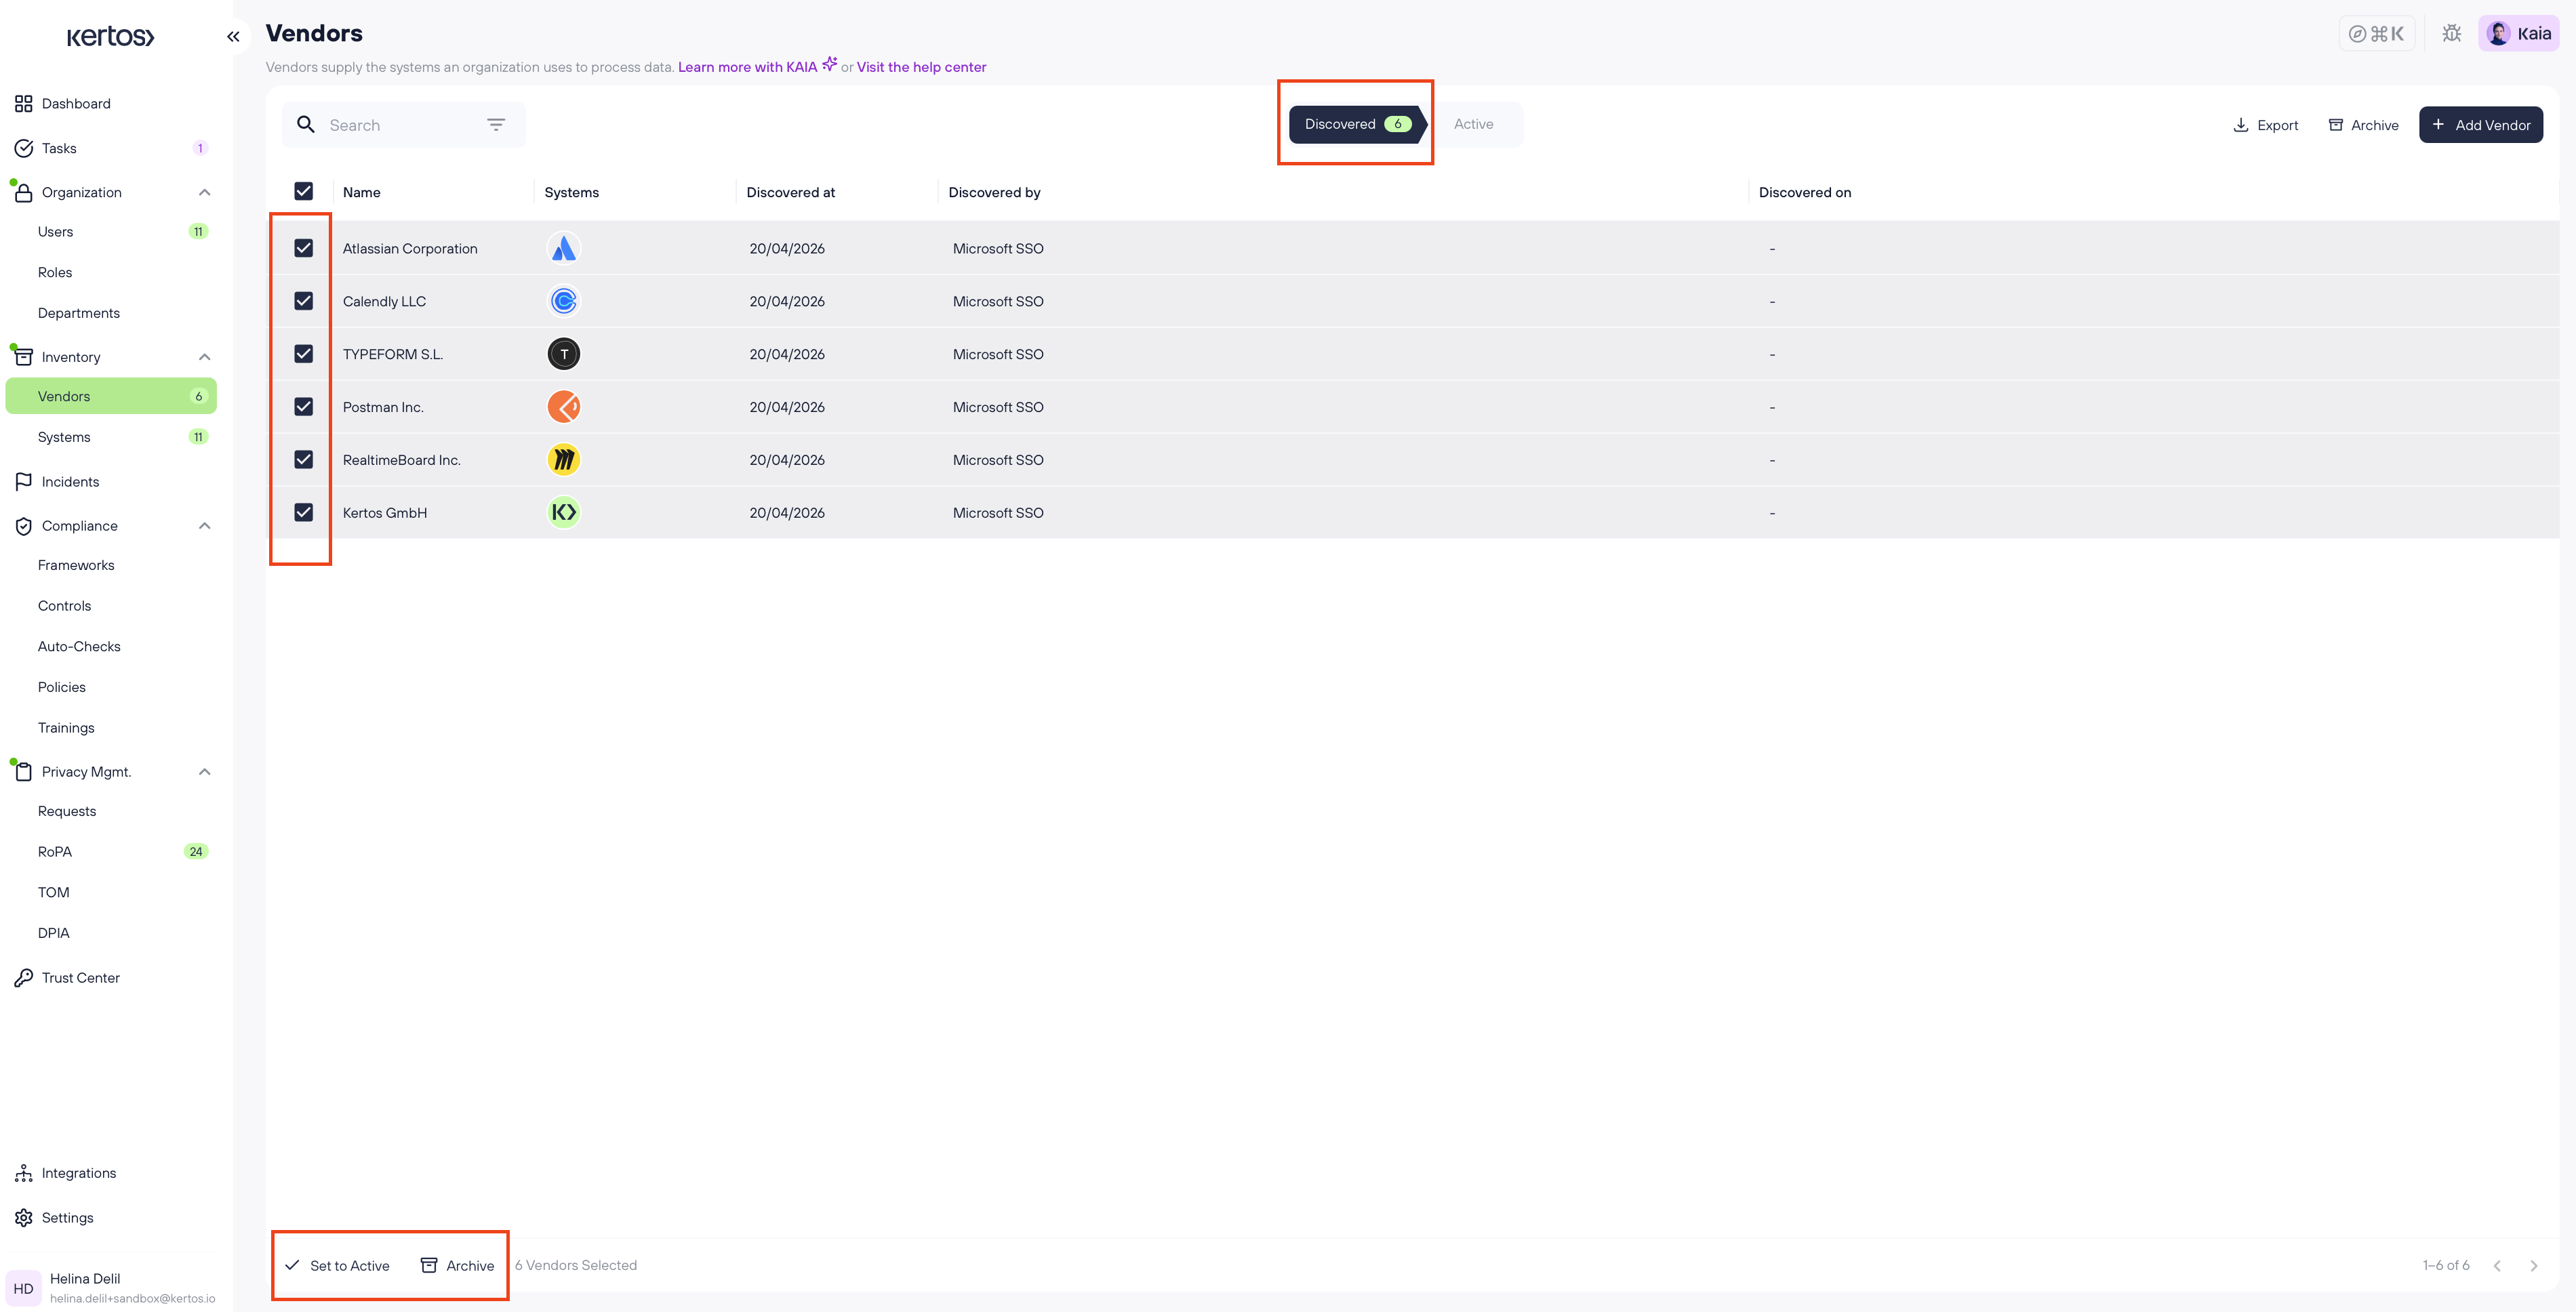Open the DPIA page
This screenshot has height=1312, width=2576.
pos(111,933)
